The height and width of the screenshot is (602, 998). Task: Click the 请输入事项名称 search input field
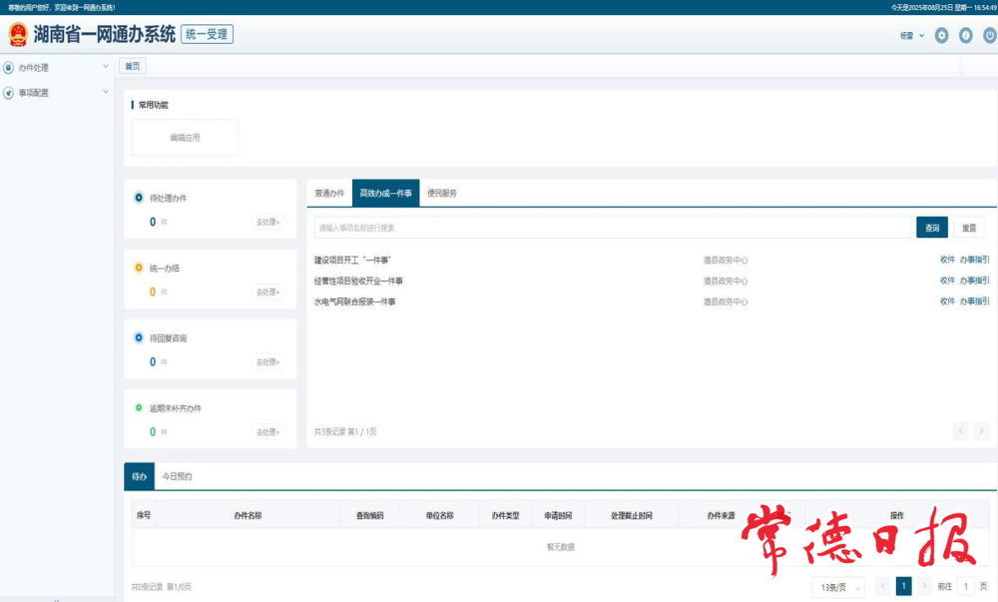point(611,228)
